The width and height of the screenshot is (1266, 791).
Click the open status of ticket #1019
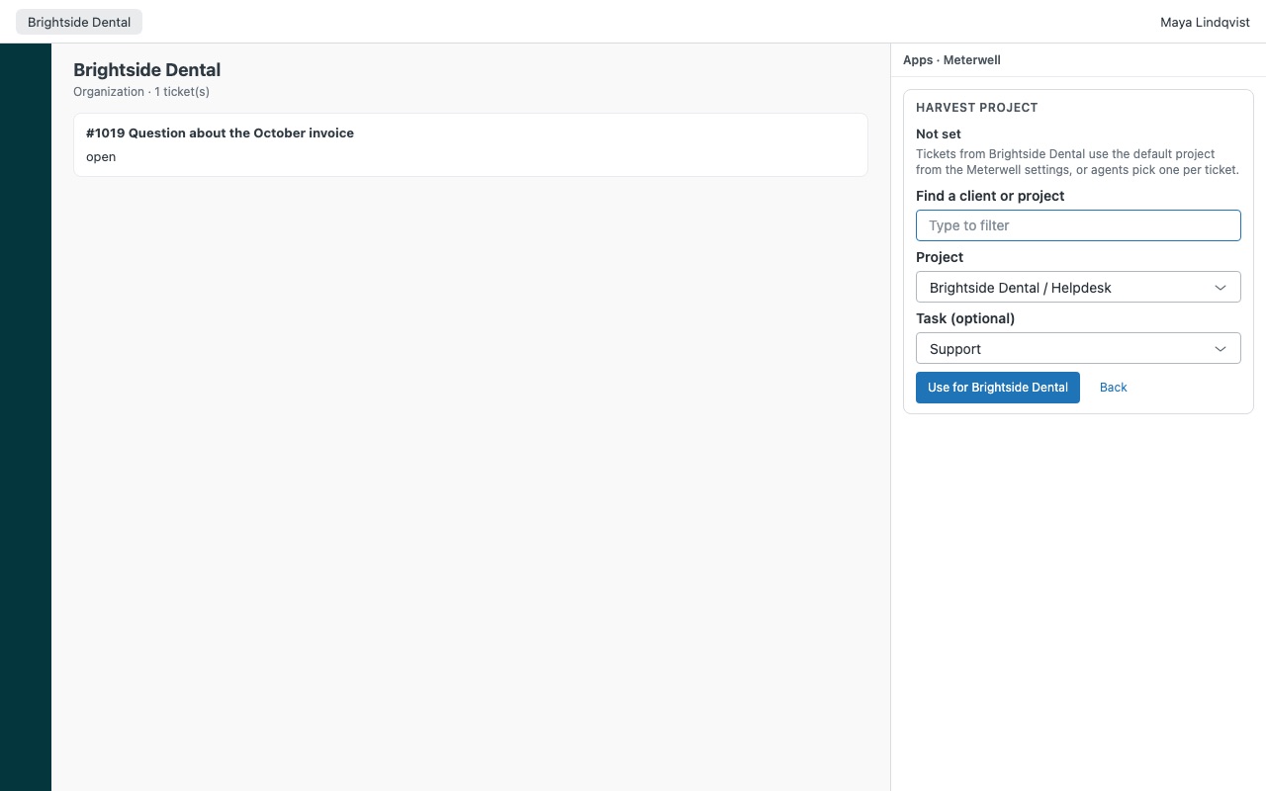101,157
